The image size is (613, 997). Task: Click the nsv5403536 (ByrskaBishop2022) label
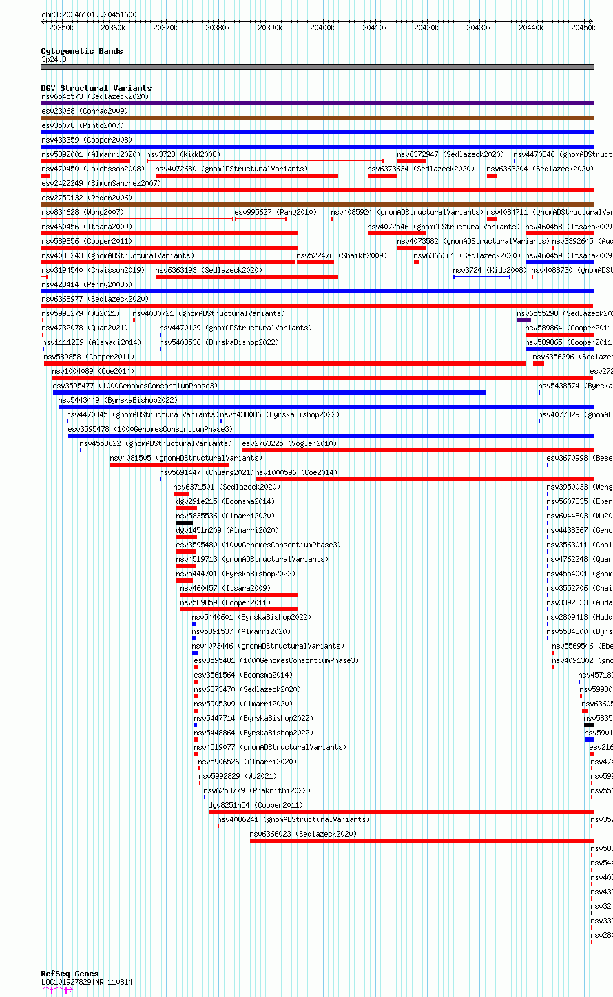(x=219, y=342)
